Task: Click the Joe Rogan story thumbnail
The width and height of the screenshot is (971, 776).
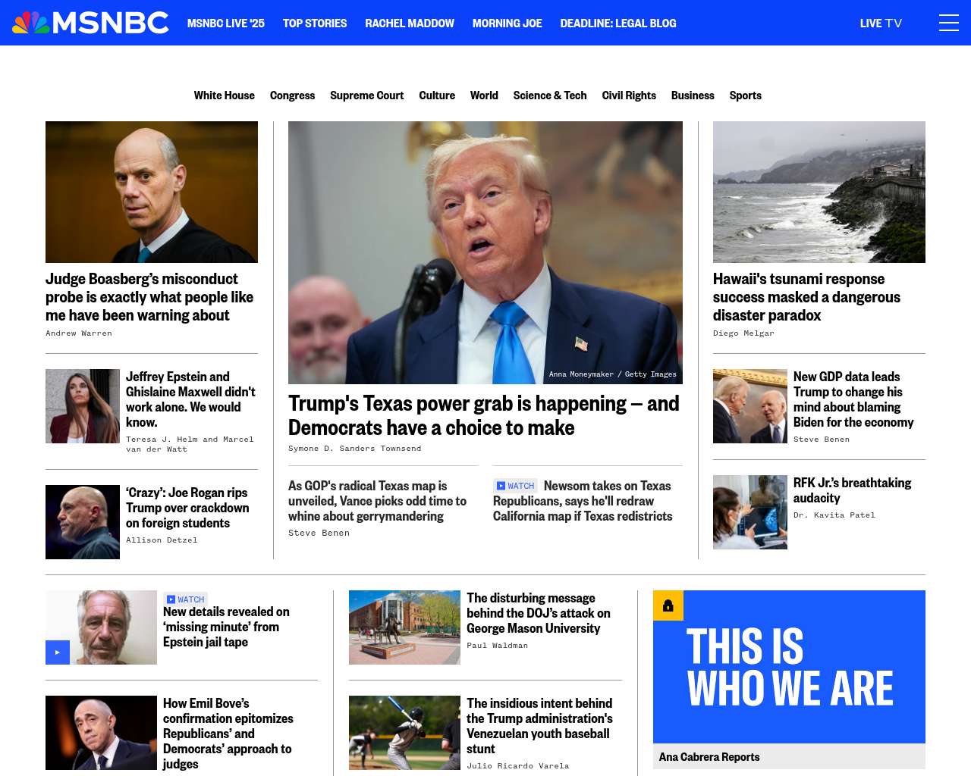Action: (83, 522)
